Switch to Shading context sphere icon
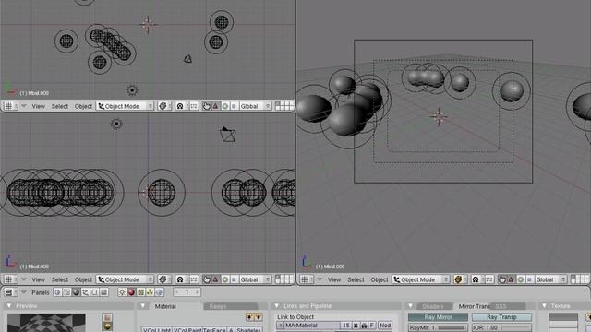The width and height of the screenshot is (591, 332). click(76, 292)
